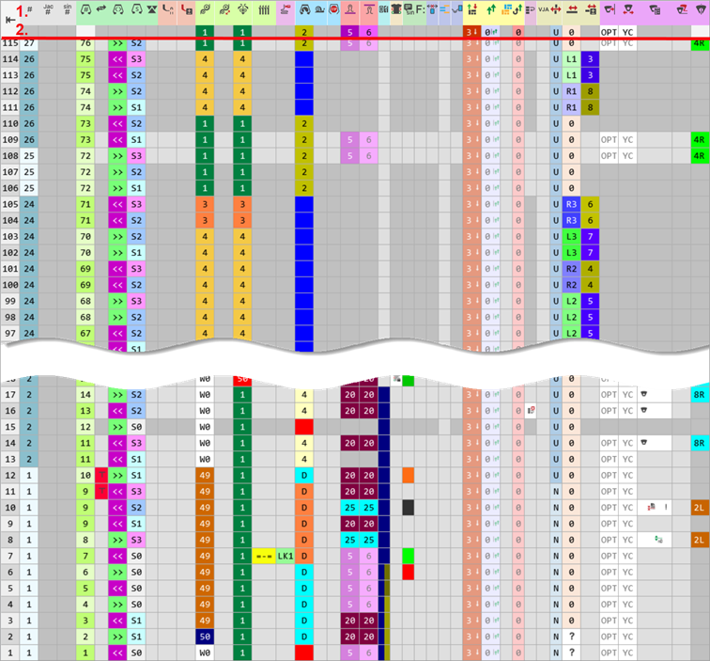Click the black color cell in row 10
Image resolution: width=710 pixels, height=661 pixels.
[x=409, y=509]
